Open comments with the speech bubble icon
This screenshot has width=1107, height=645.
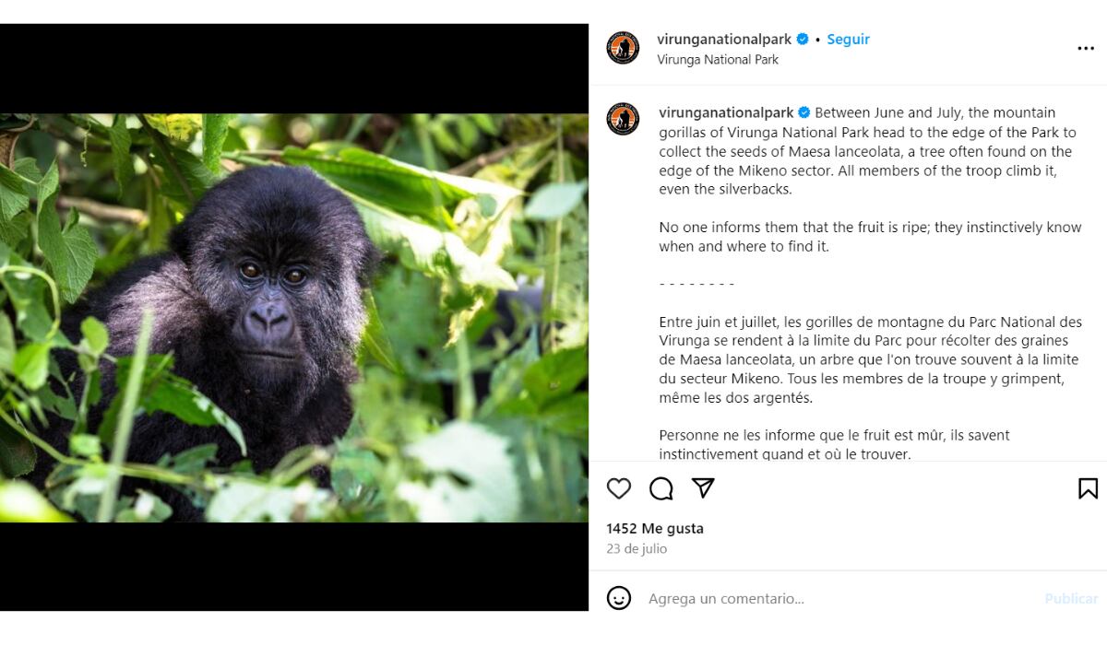coord(661,488)
